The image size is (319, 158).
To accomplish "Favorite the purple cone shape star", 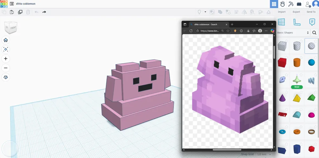I will point(286,92).
